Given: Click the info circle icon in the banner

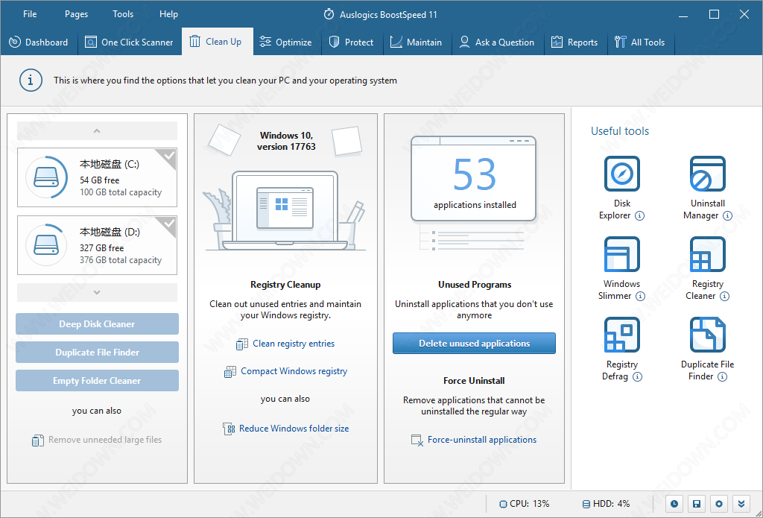Looking at the screenshot, I should pyautogui.click(x=30, y=80).
